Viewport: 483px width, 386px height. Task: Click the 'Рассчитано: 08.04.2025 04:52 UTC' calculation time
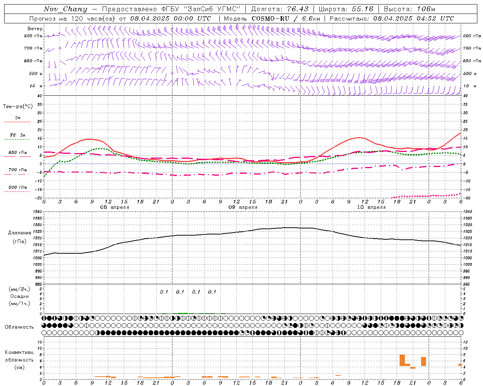click(x=392, y=18)
